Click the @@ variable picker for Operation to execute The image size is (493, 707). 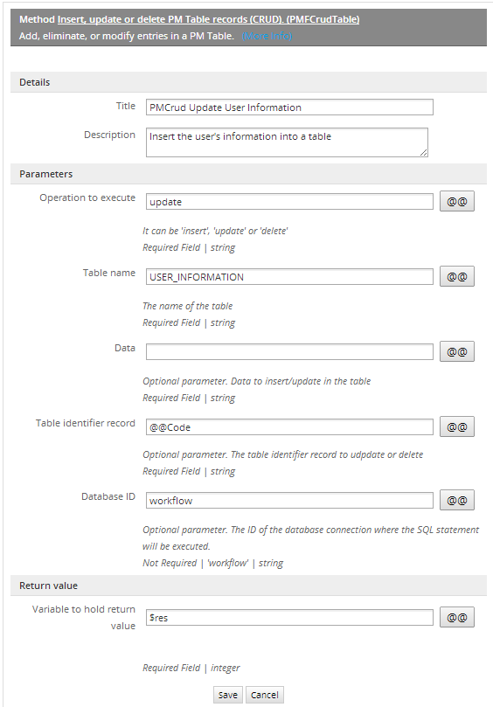(x=457, y=202)
